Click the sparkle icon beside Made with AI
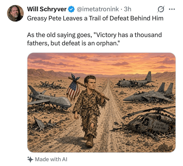The image size is (183, 166). (x=30, y=159)
